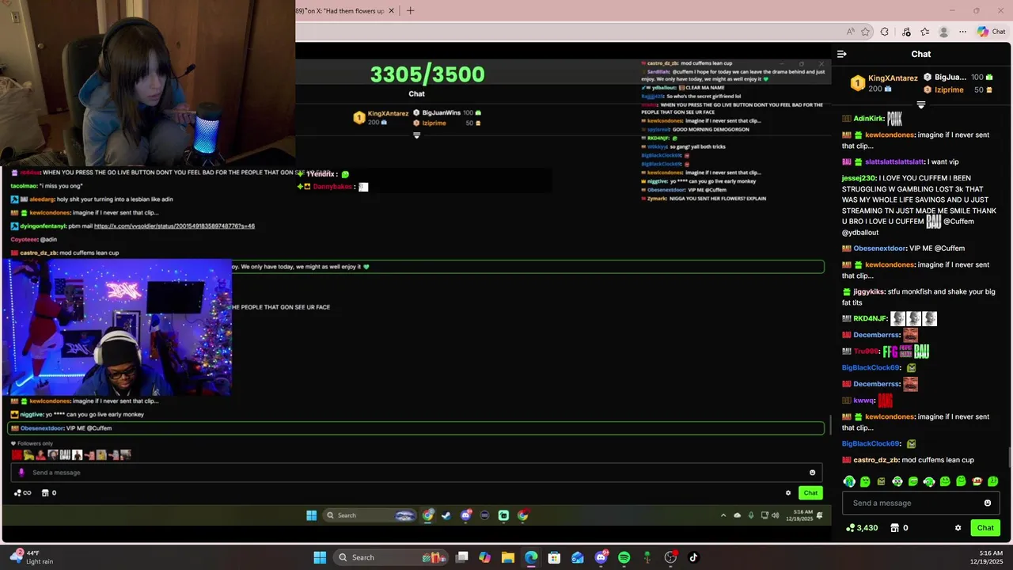The image size is (1013, 570).
Task: Click the streamed desktop's Search box
Action: [x=369, y=515]
